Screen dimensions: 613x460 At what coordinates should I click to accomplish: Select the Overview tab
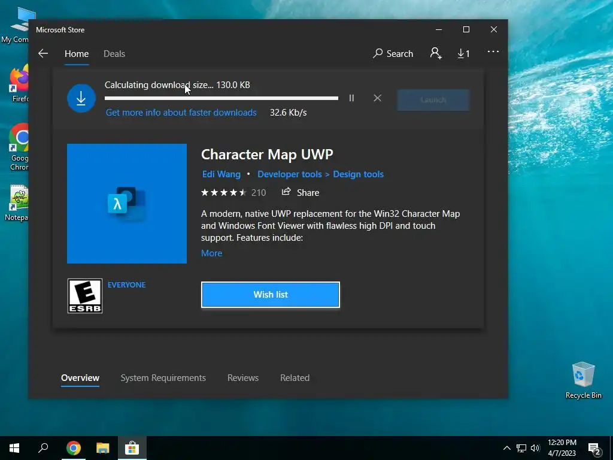point(80,378)
